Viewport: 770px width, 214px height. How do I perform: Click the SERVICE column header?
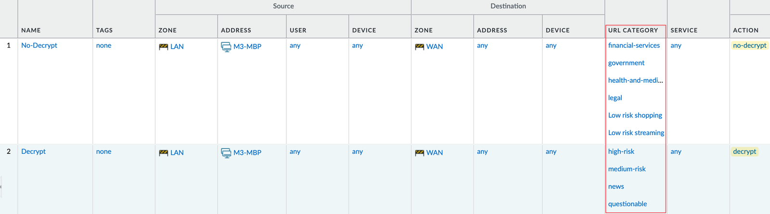click(684, 30)
